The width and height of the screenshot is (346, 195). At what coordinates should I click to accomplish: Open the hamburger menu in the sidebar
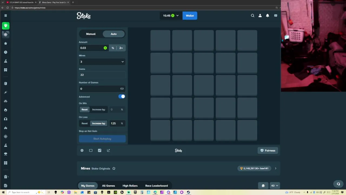pyautogui.click(x=5, y=15)
